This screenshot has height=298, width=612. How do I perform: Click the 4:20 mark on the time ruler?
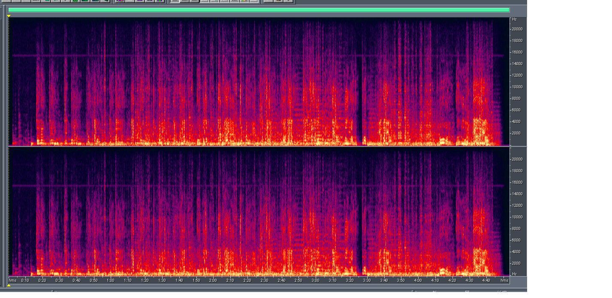(452, 280)
